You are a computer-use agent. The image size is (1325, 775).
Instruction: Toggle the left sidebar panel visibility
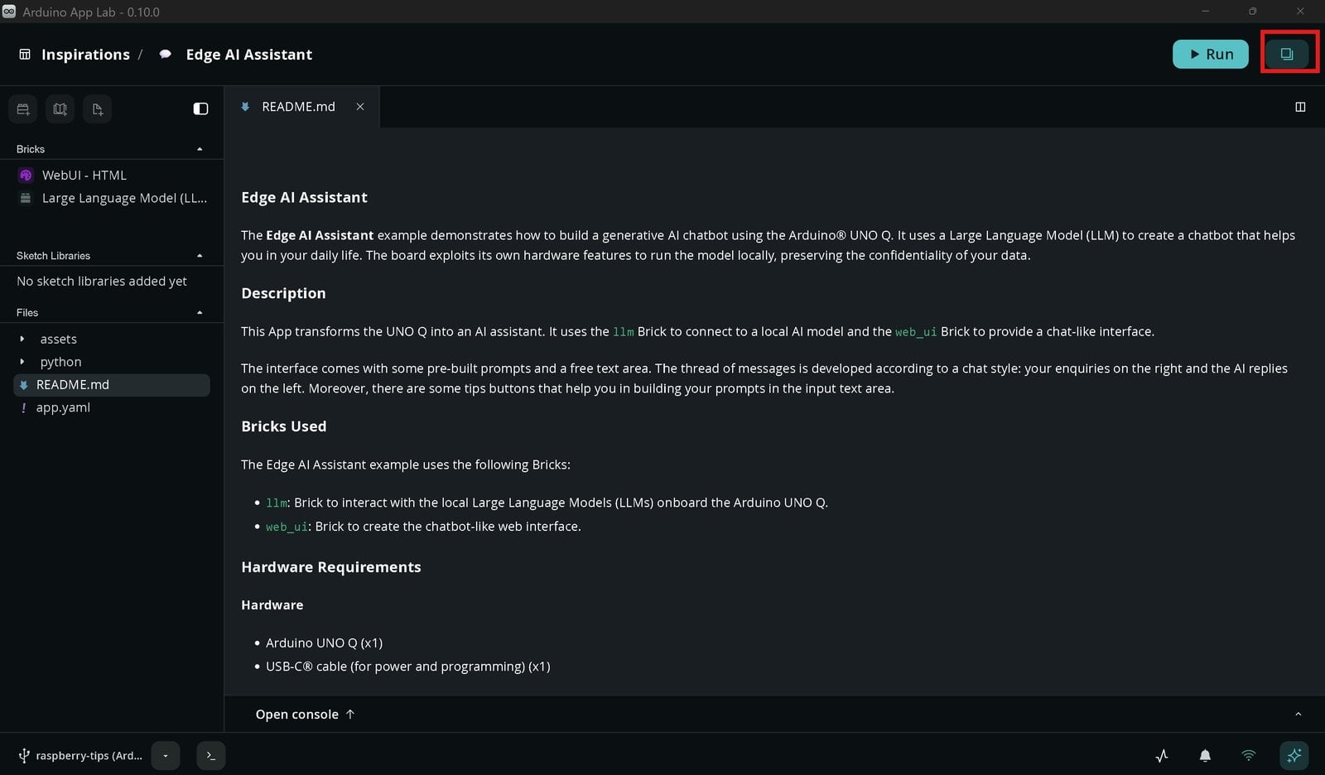[200, 108]
